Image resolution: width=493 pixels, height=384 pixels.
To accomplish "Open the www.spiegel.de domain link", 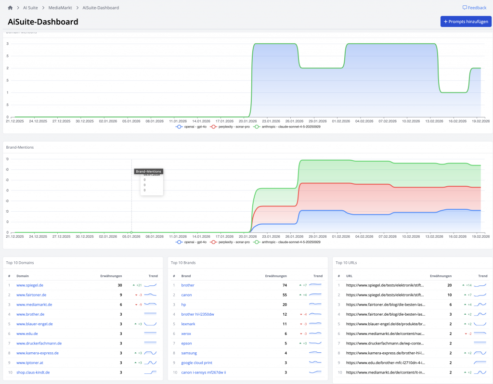I will click(30, 285).
